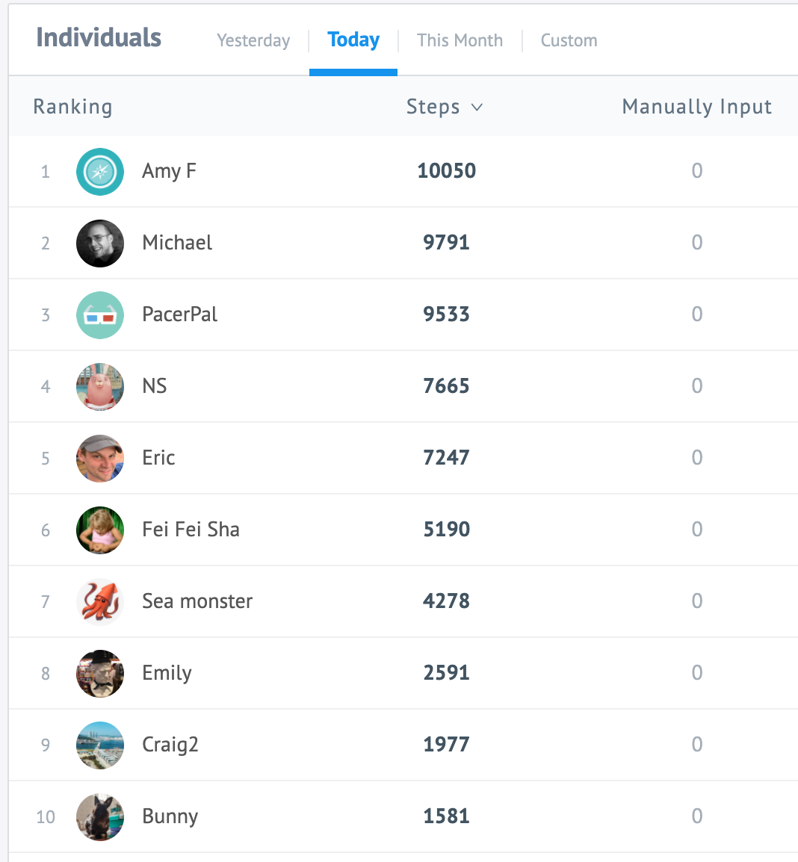Click the Ranking column header
The height and width of the screenshot is (862, 798).
point(72,107)
